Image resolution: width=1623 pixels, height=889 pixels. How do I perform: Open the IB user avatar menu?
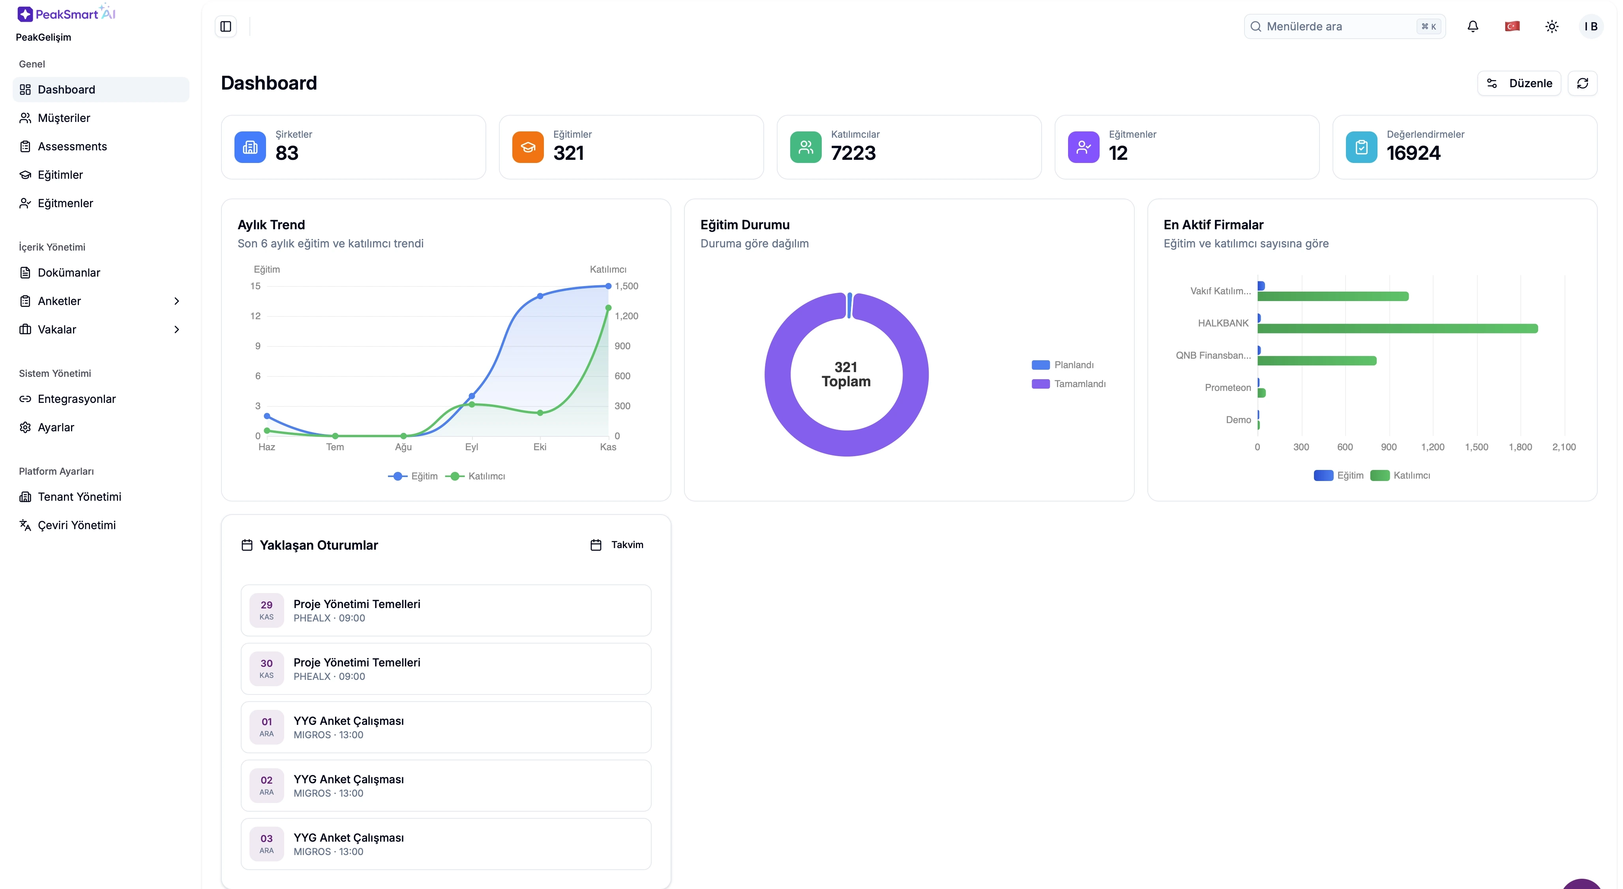1591,26
